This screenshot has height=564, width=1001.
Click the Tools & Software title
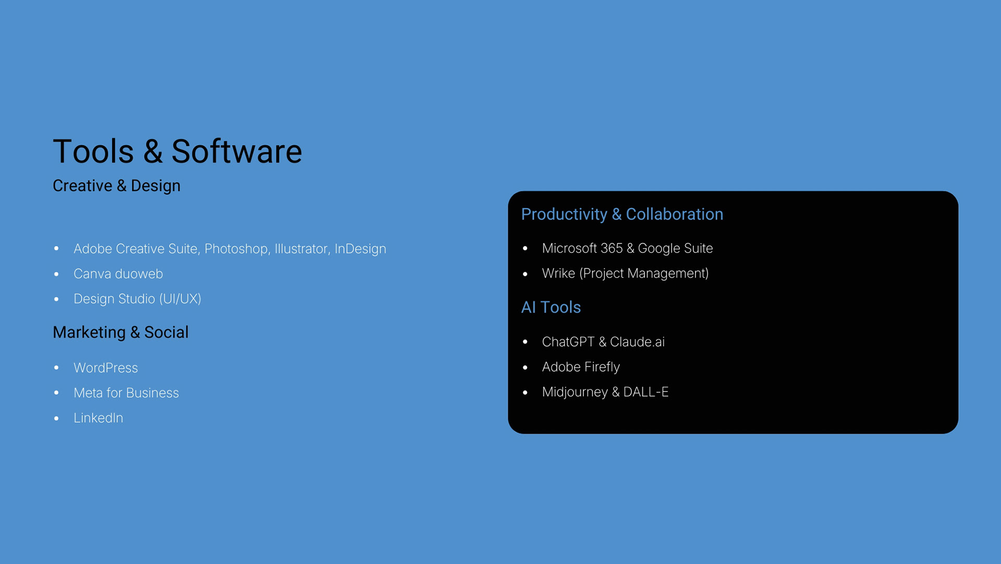(x=177, y=152)
